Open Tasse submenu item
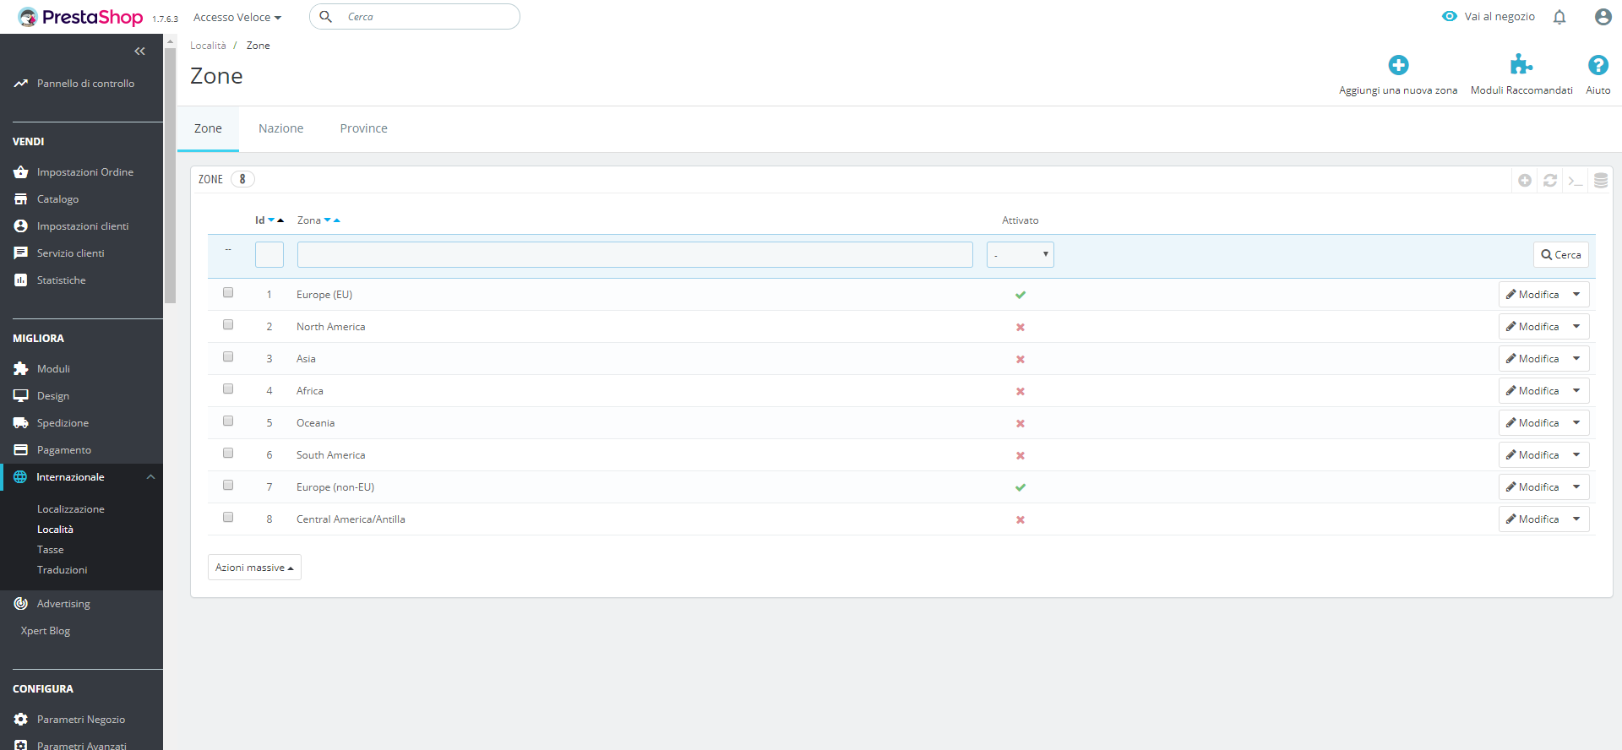The height and width of the screenshot is (750, 1622). [51, 550]
